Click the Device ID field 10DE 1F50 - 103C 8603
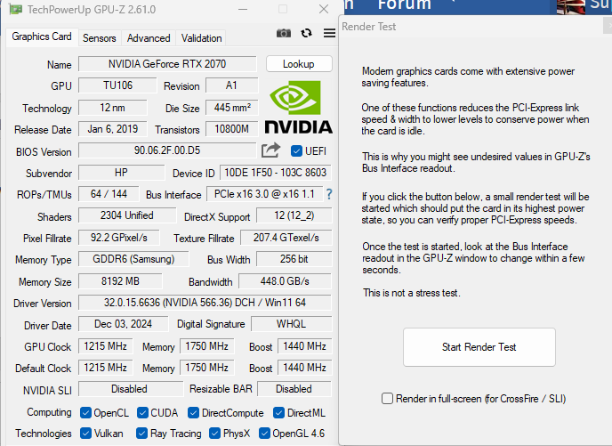Viewport: 612px width, 446px height. [x=276, y=173]
